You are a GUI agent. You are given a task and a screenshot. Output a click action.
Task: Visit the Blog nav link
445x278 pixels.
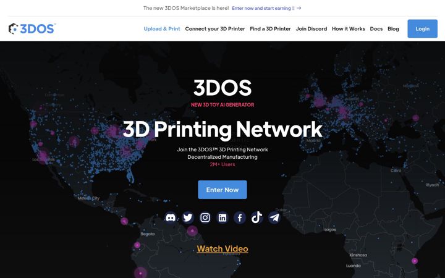pos(393,28)
